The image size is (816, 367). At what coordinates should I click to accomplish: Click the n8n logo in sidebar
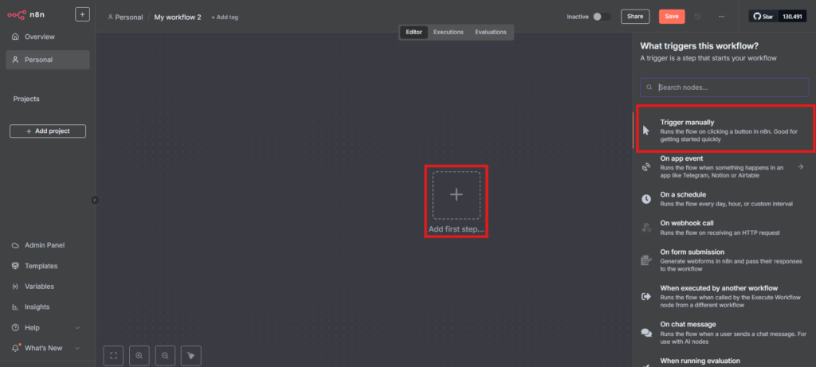click(x=25, y=14)
